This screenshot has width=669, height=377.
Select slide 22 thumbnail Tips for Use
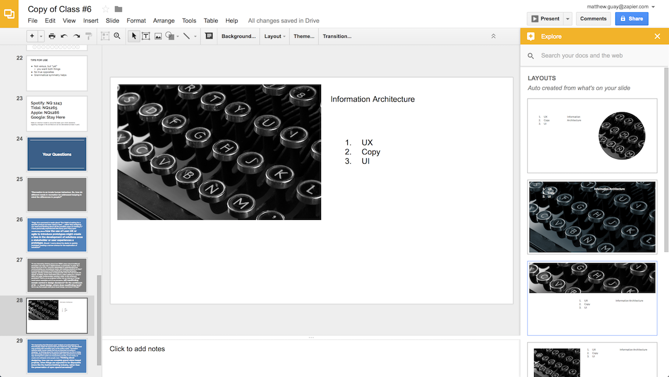[x=57, y=73]
